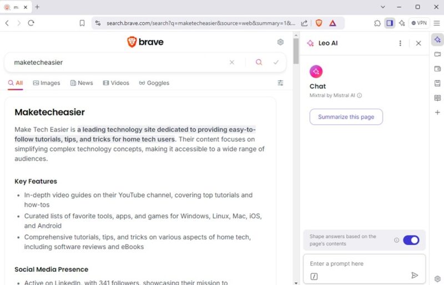The width and height of the screenshot is (444, 285).
Task: Expand the tab search chevron in title bar
Action: pos(383,7)
